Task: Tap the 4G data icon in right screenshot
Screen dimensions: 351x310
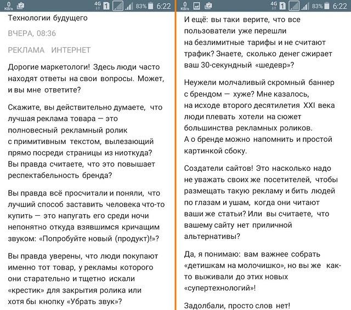Action: point(274,5)
